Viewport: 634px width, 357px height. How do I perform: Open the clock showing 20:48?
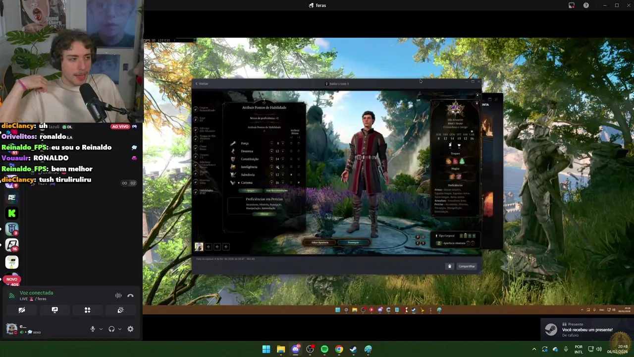[x=618, y=349]
